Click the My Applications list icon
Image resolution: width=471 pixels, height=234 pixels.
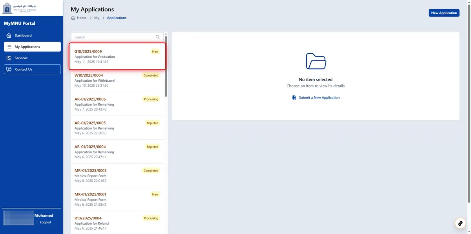(9, 47)
